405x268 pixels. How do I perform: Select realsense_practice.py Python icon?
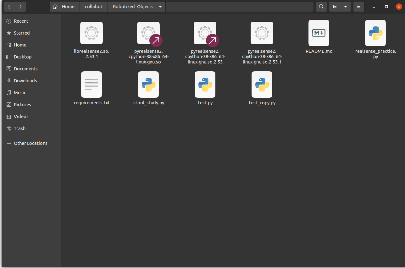[375, 33]
